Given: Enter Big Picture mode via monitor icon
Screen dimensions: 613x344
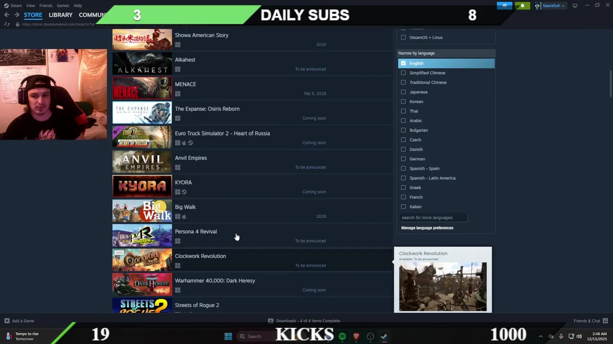Looking at the screenshot, I should pos(575,6).
